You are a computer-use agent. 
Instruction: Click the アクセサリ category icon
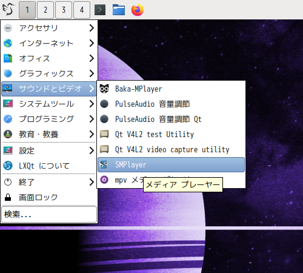click(x=8, y=28)
